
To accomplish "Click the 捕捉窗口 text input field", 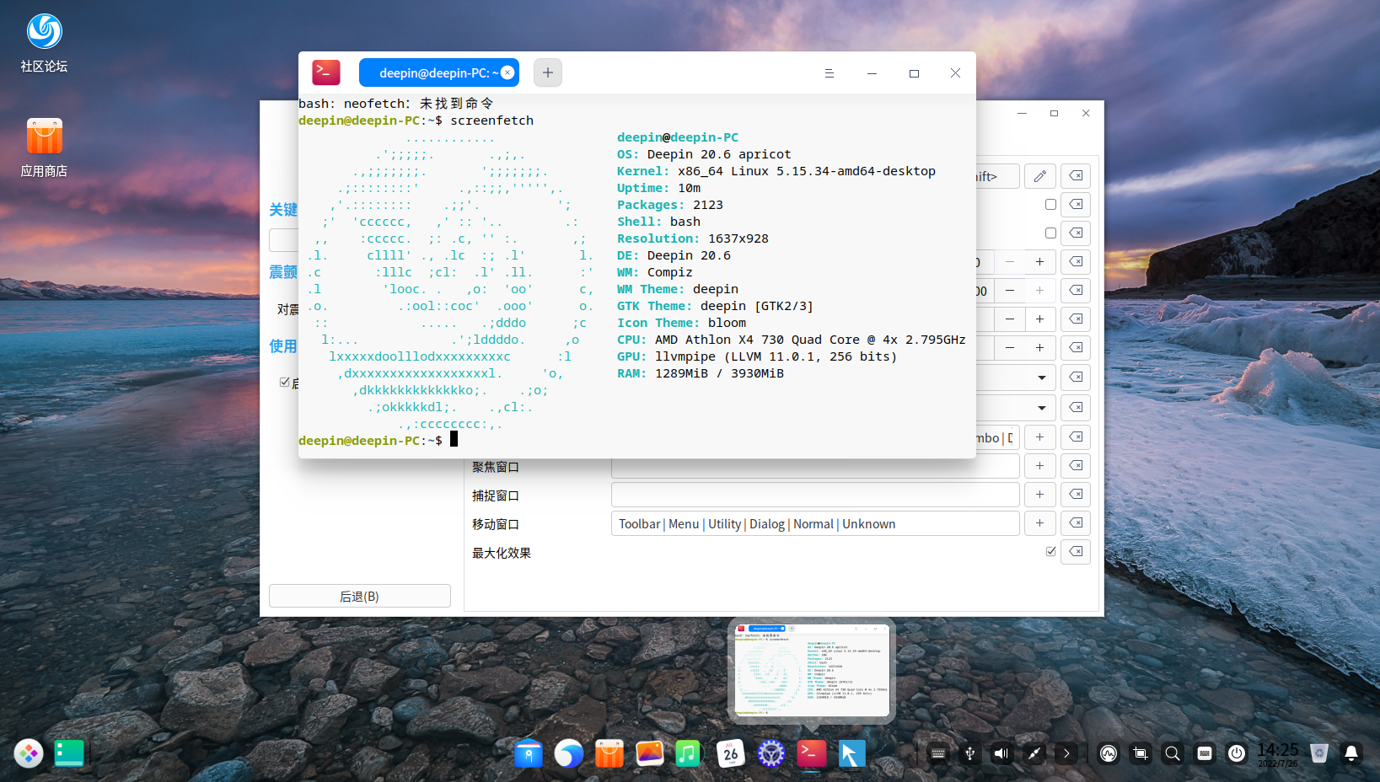I will click(x=814, y=495).
